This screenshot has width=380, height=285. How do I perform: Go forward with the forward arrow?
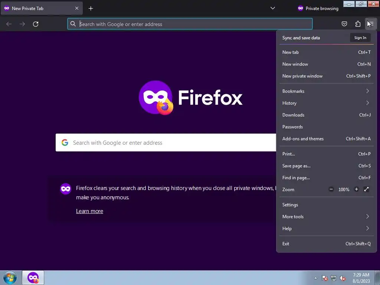[22, 24]
